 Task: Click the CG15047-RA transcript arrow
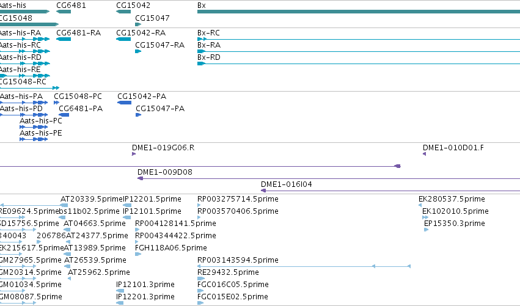tap(138, 51)
